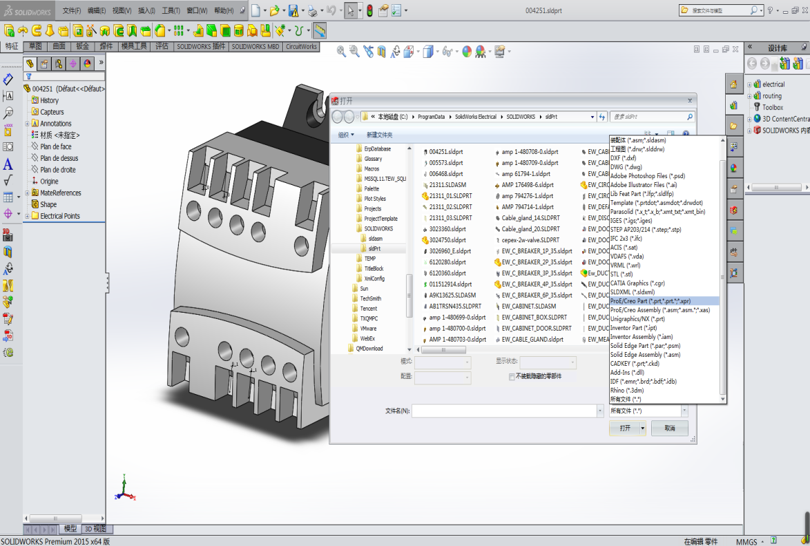Viewport: 810px width, 546px height.
Task: Open the 文件名 combo box dropdown arrow
Action: point(600,411)
